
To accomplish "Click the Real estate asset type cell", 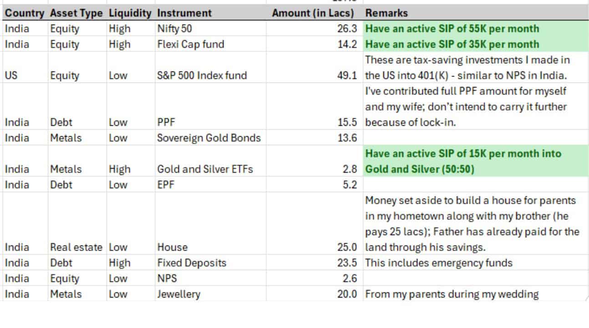I will point(76,247).
